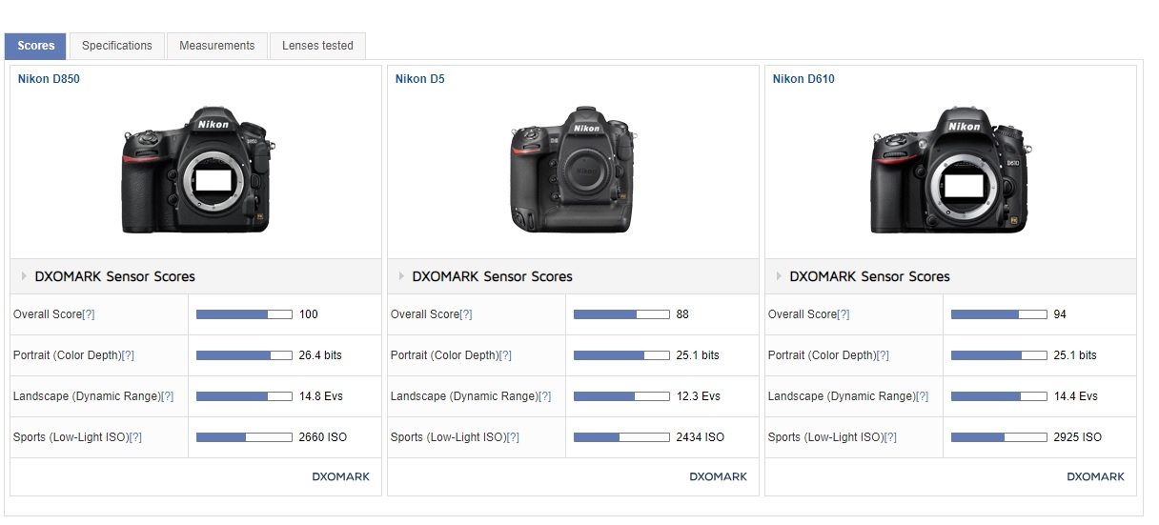Click the D5 Sports Low-Light ISO bar

point(621,437)
